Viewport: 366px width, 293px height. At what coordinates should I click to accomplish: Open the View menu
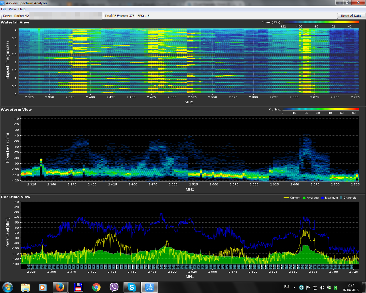pyautogui.click(x=12, y=9)
